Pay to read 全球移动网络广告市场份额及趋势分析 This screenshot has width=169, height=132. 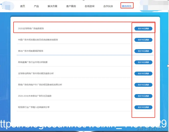[143, 73]
